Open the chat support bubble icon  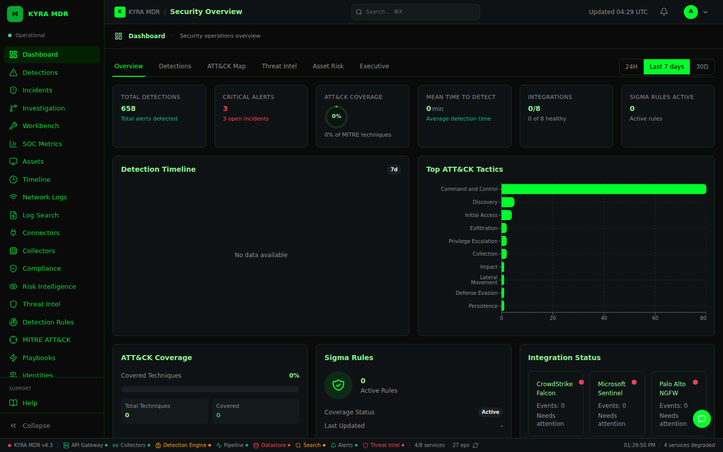pos(702,419)
